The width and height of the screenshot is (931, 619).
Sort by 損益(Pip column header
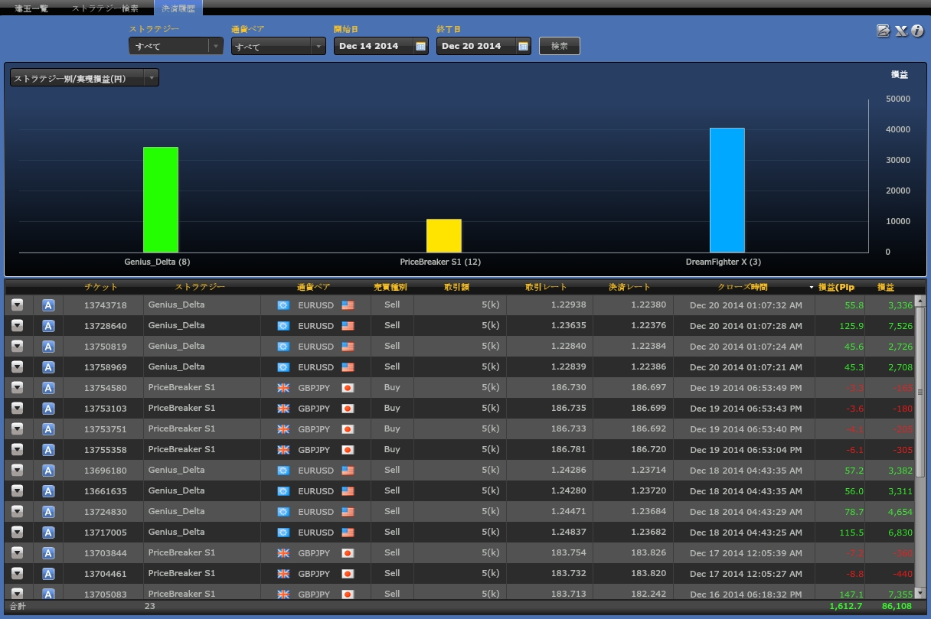click(x=836, y=287)
